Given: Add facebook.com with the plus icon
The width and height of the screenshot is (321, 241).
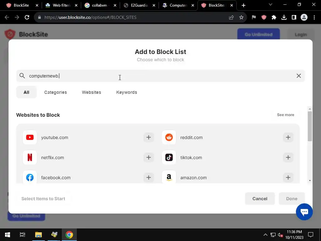Looking at the screenshot, I should coord(149,178).
